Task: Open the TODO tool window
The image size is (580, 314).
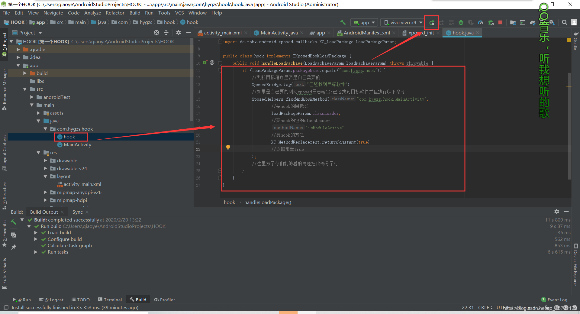Action: point(81,300)
